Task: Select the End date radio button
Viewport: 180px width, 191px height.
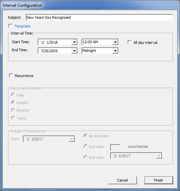Action: coord(86,157)
